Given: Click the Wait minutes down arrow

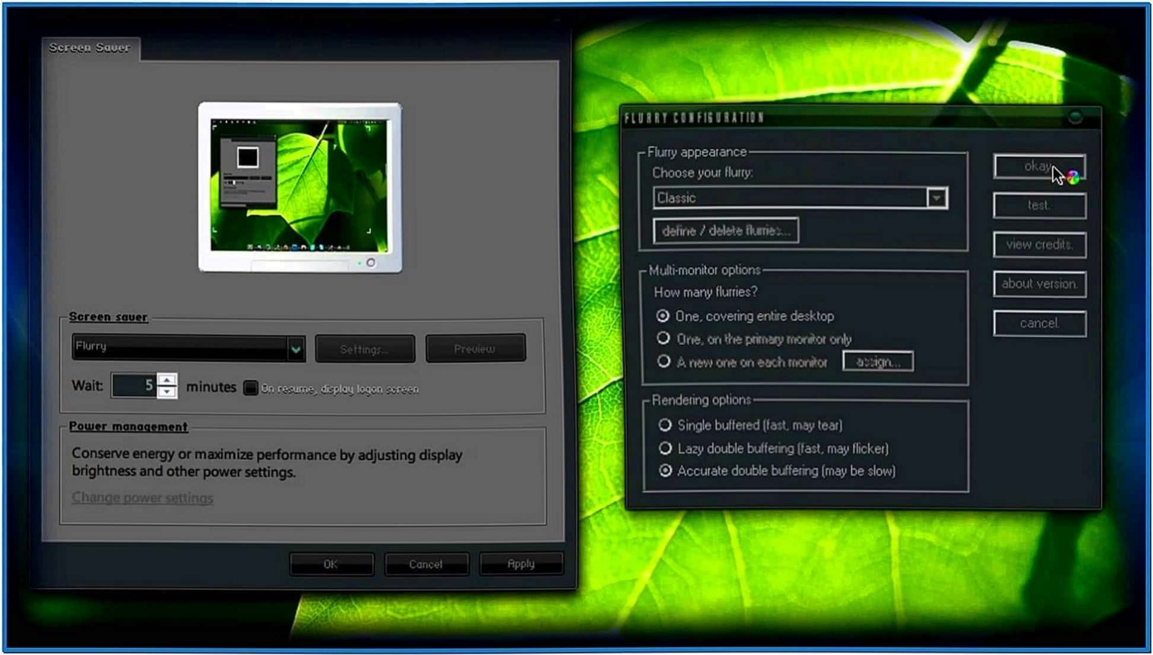Looking at the screenshot, I should [x=167, y=391].
